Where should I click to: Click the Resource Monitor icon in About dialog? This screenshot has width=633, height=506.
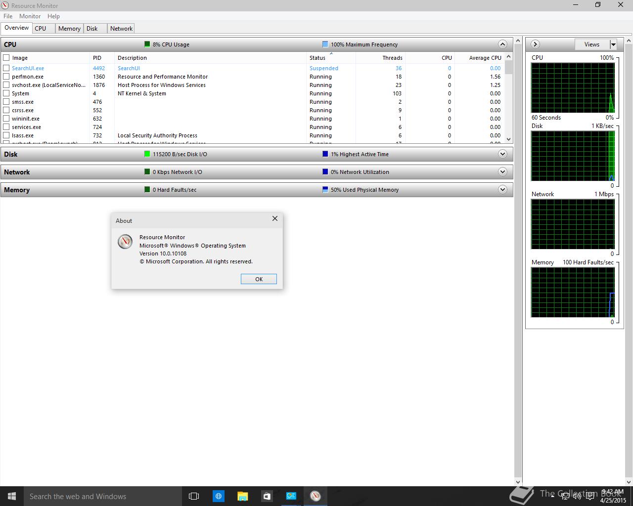[x=125, y=242]
